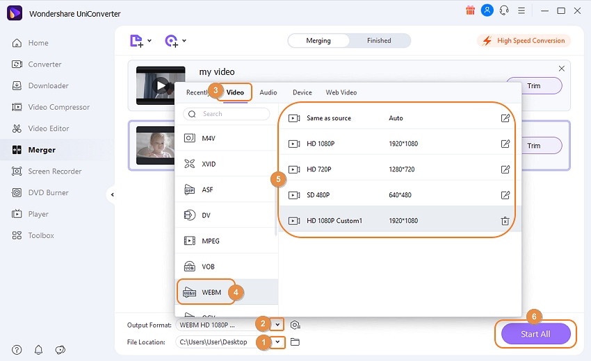The width and height of the screenshot is (591, 361).
Task: Expand the add files dropdown arrow
Action: pyautogui.click(x=149, y=41)
